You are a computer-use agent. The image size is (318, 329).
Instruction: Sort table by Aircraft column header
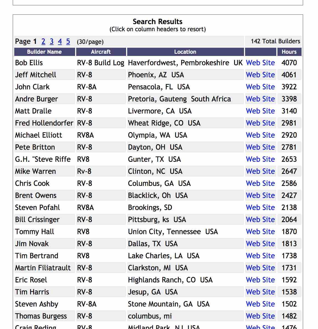pos(101,52)
